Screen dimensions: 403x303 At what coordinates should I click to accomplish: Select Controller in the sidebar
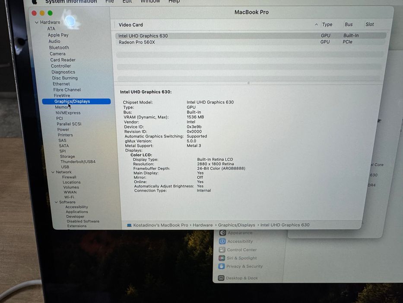coord(61,66)
